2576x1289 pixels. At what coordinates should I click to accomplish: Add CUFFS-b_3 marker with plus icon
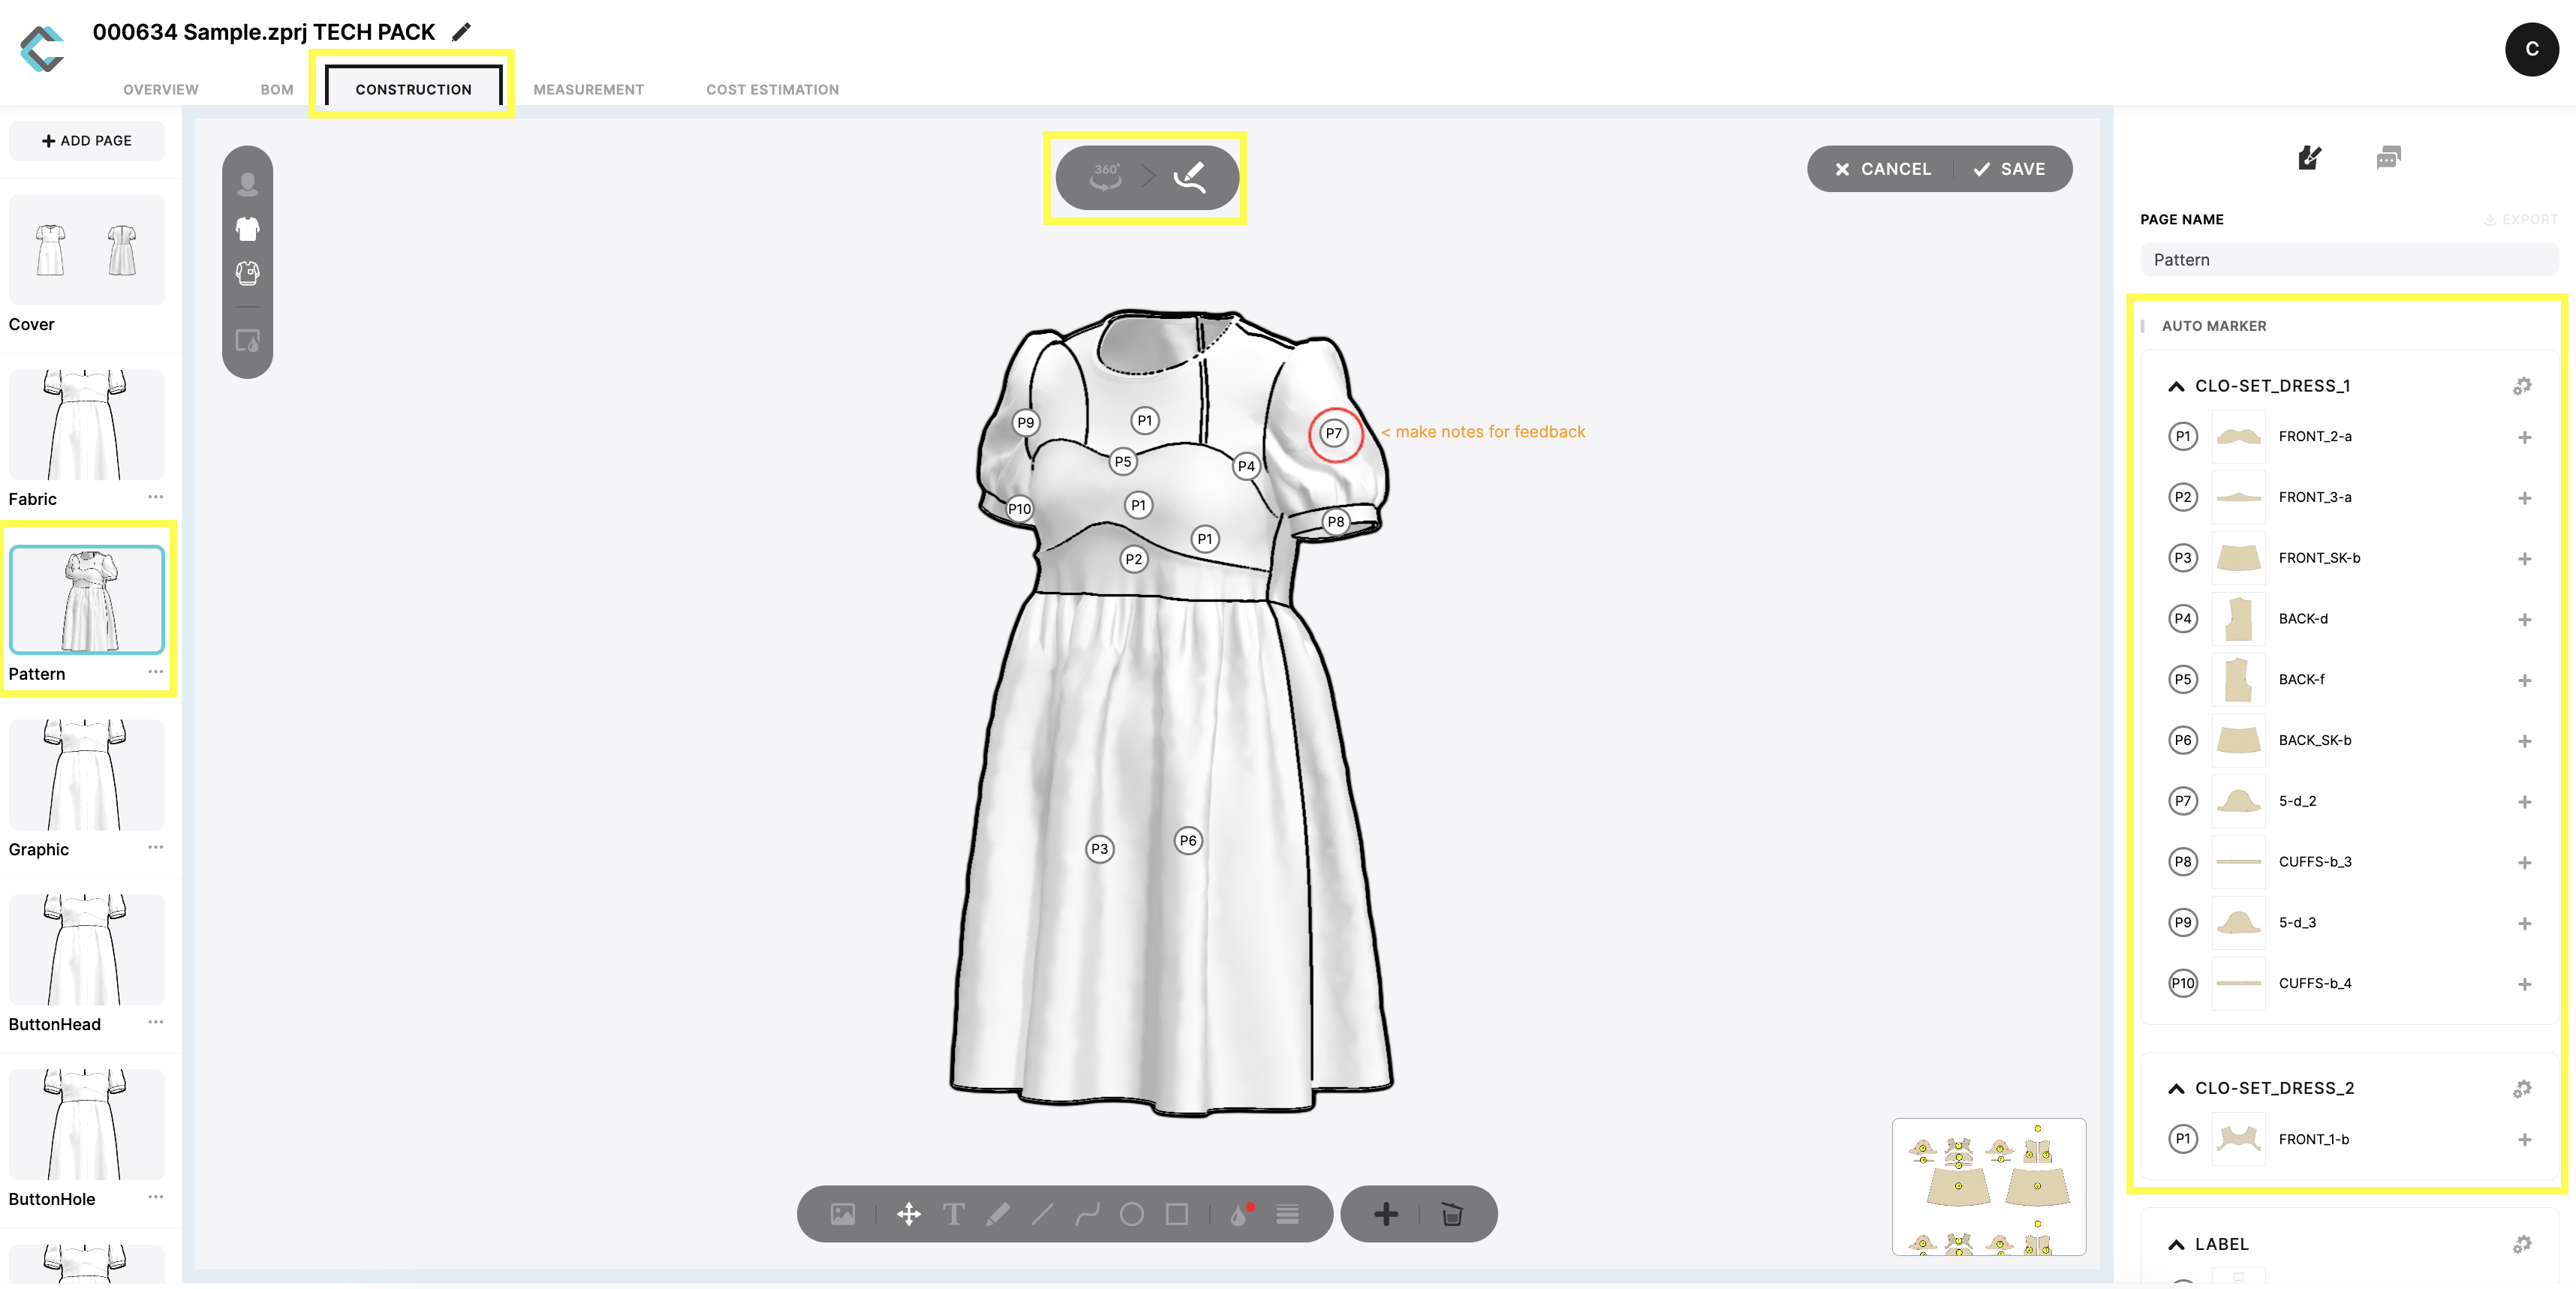2524,864
